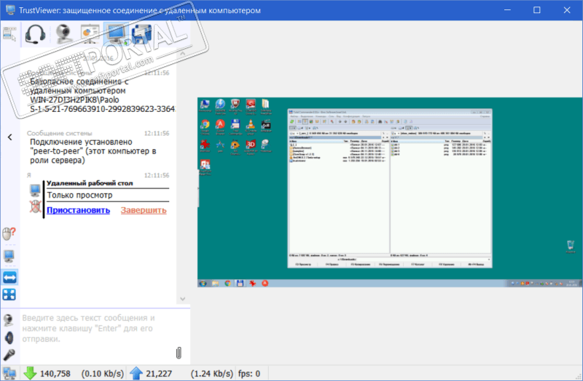
Task: Click the received bytes value 140,758
Action: (x=55, y=374)
